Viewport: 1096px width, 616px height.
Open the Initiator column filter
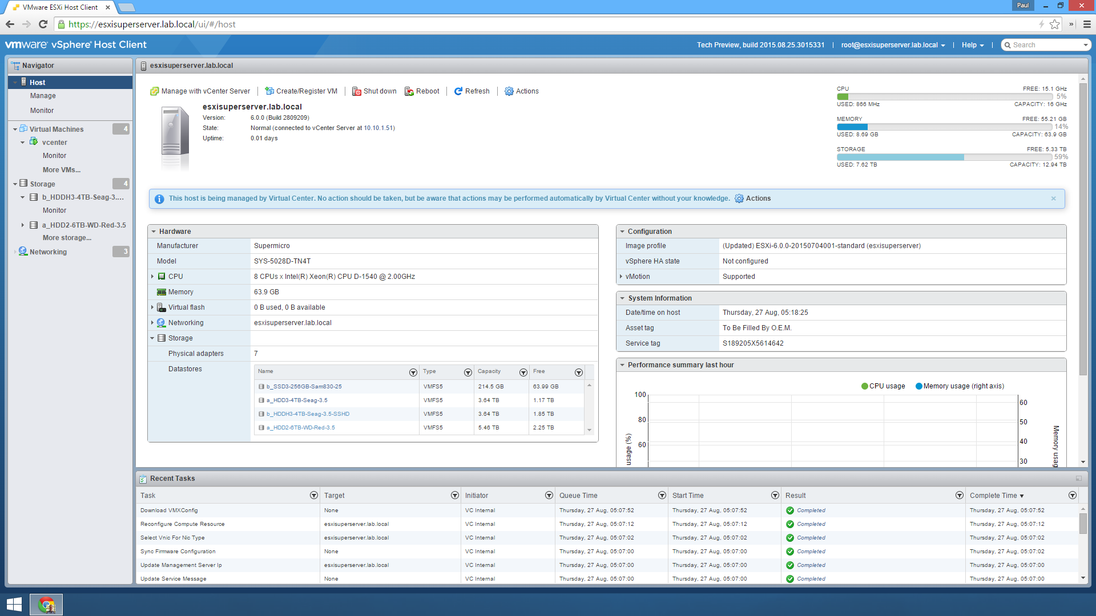point(549,496)
